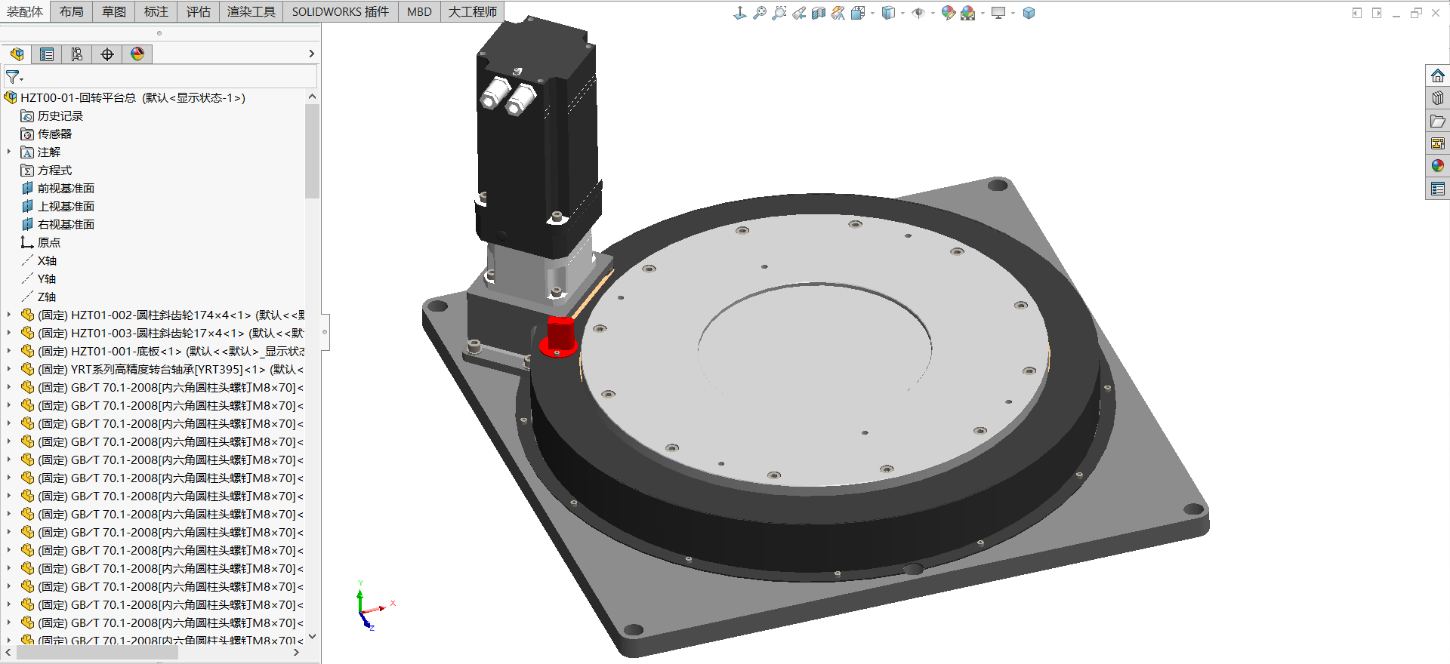This screenshot has width=1450, height=664.
Task: Click the feature tree vertical scrollbar thumb
Action: (x=312, y=151)
